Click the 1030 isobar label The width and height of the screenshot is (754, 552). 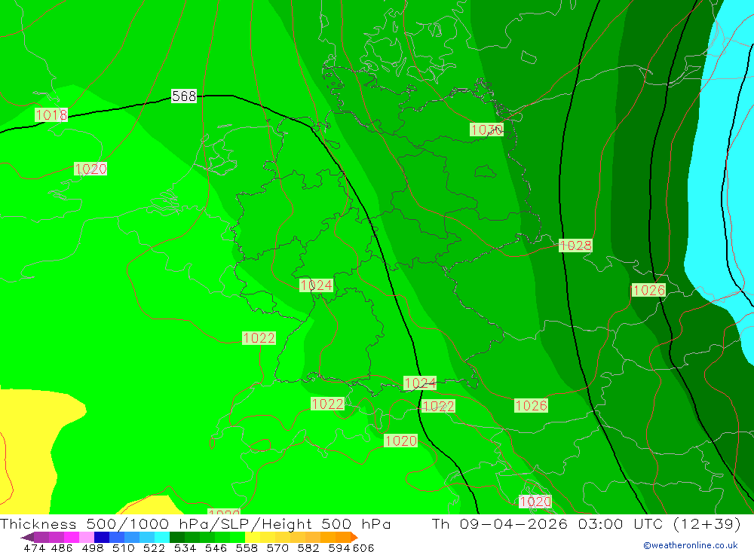click(486, 130)
